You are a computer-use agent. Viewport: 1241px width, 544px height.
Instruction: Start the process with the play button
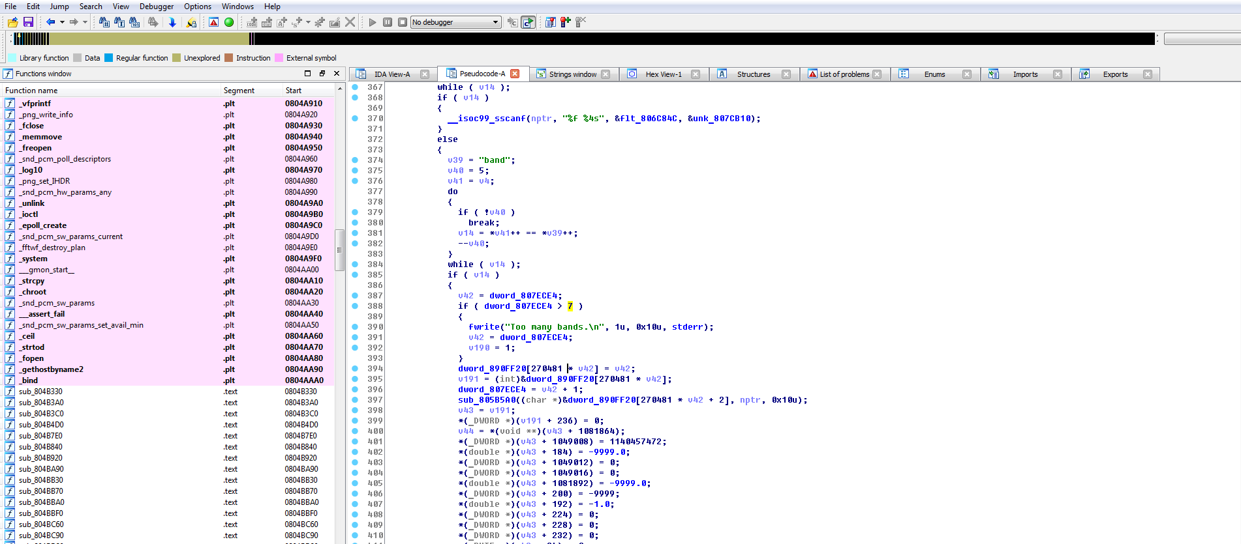pos(373,22)
